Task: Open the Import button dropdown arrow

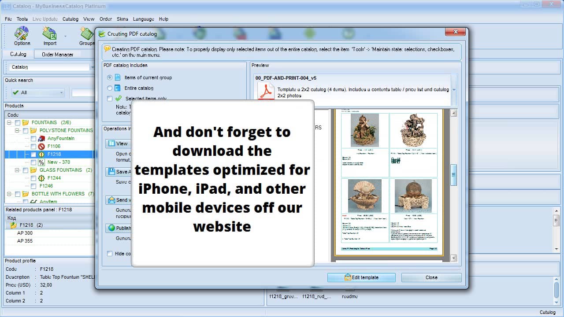Action: 66,36
